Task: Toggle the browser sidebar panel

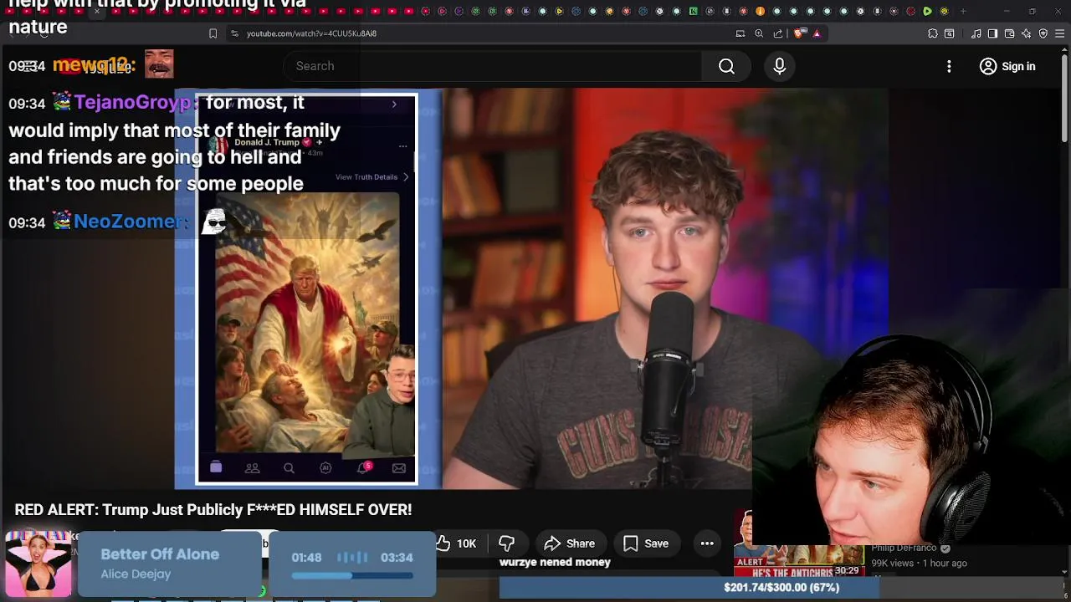Action: coord(992,33)
